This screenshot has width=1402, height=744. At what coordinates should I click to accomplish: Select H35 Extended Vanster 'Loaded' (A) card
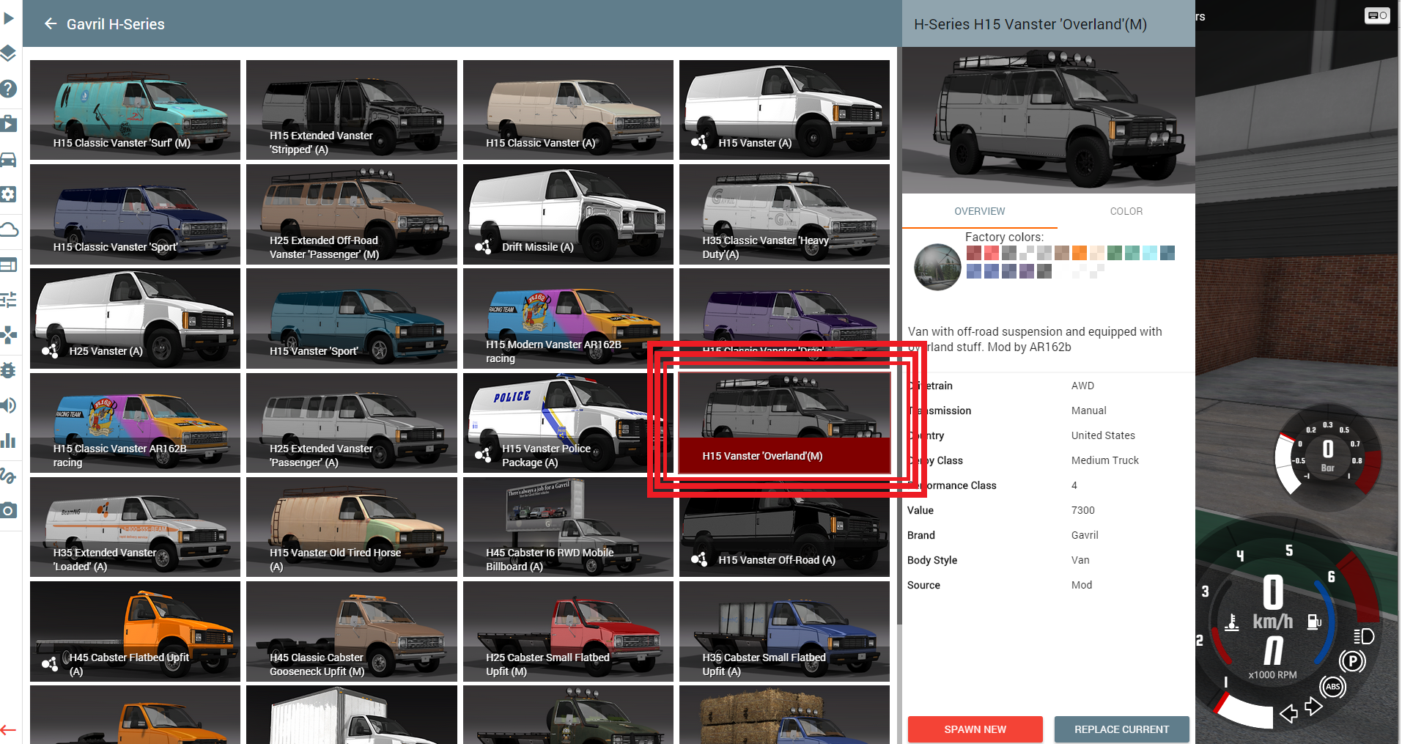[x=135, y=527]
